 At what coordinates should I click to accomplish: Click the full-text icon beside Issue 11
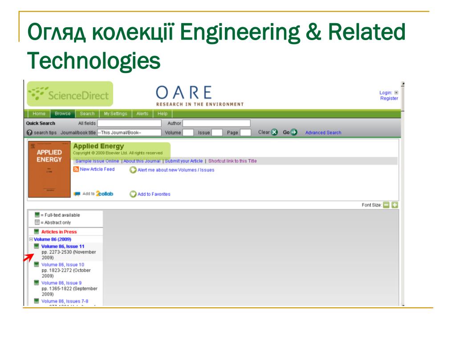37,246
